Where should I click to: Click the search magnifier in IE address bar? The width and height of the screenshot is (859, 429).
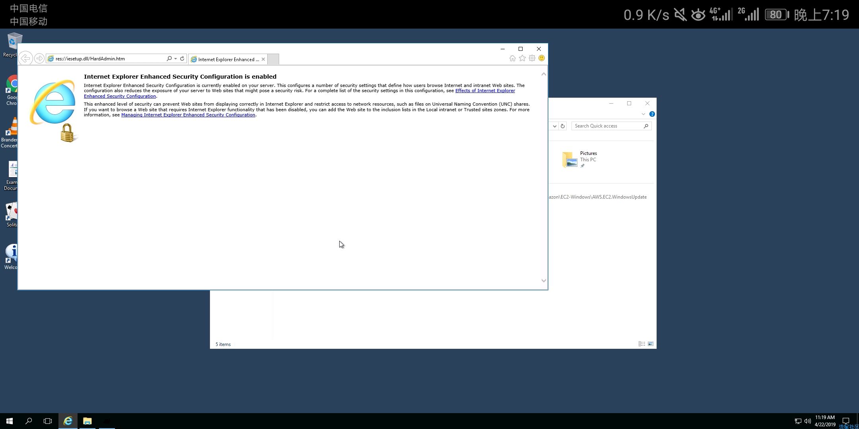tap(169, 58)
